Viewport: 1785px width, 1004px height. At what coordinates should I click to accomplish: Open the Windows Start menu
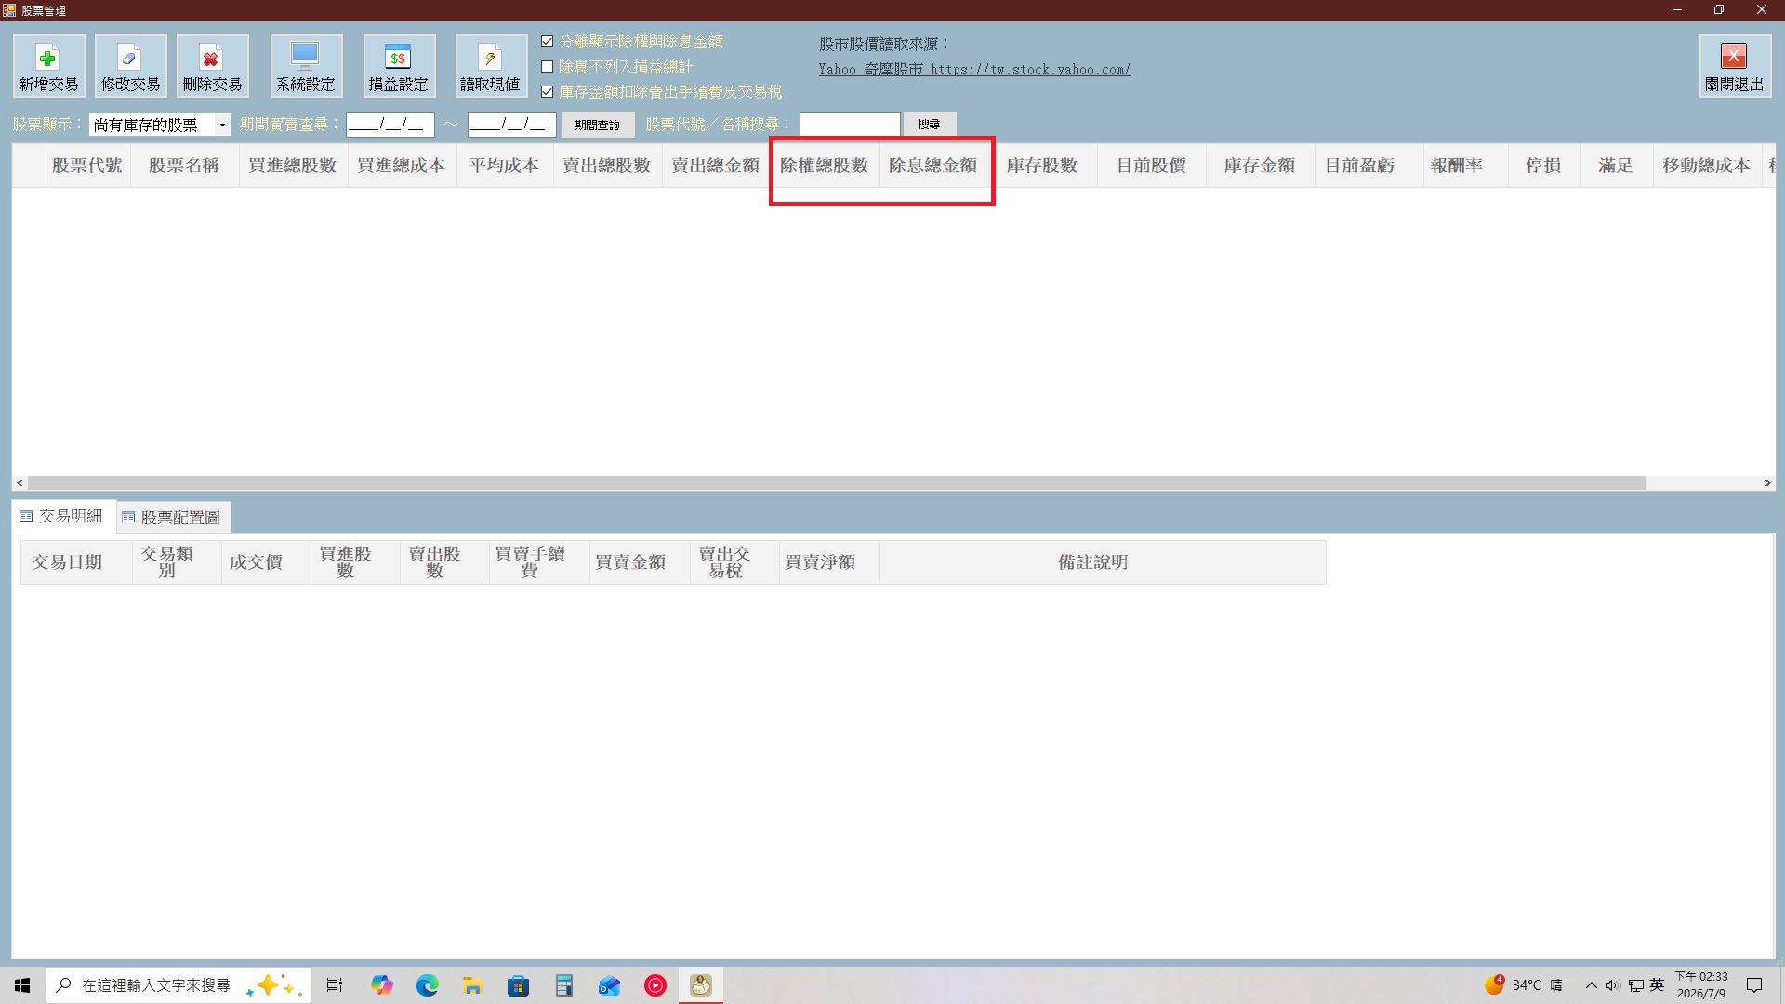point(22,985)
